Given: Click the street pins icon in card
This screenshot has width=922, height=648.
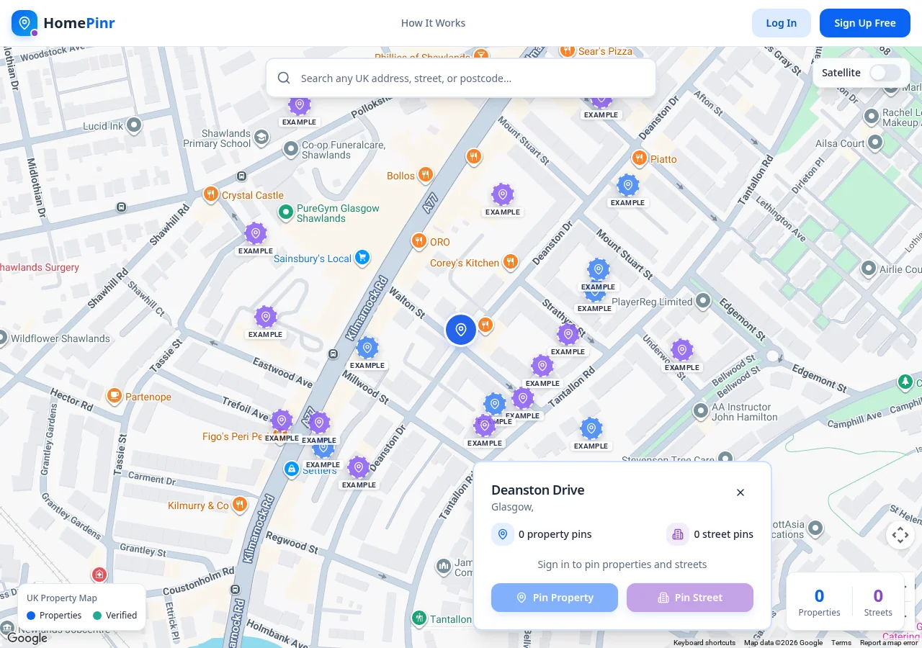Looking at the screenshot, I should tap(677, 534).
